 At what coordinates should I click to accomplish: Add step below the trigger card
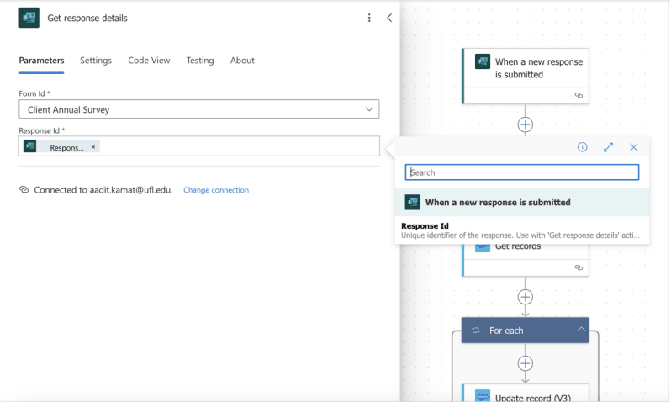tap(526, 124)
